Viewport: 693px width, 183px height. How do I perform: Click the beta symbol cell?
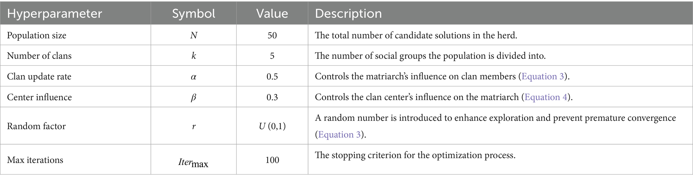pos(193,97)
